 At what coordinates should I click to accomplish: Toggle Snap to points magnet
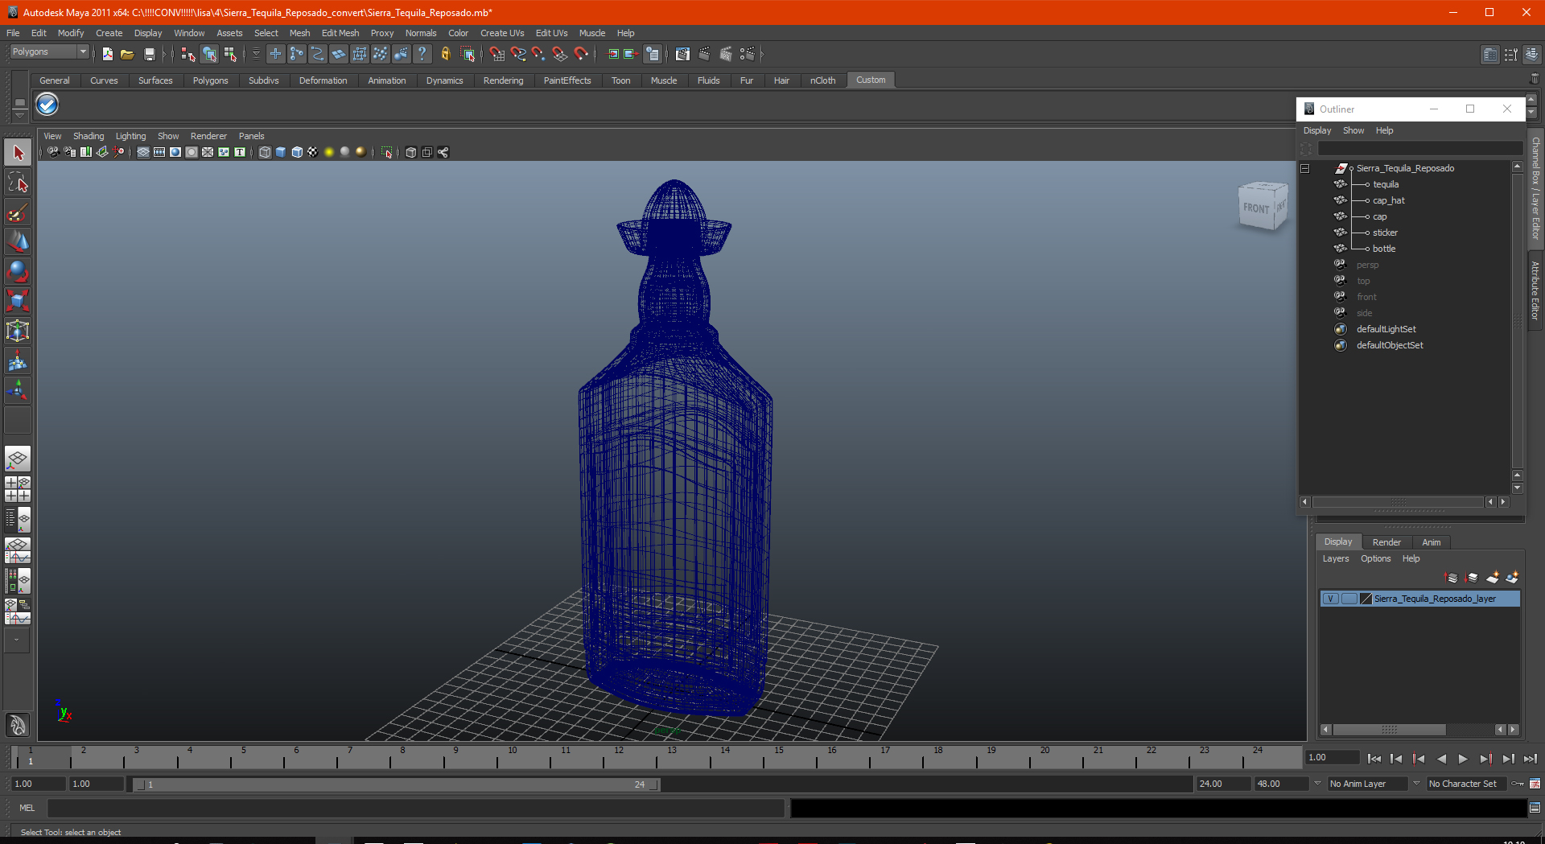tap(538, 54)
